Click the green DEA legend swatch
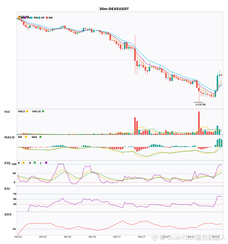 click(x=40, y=137)
